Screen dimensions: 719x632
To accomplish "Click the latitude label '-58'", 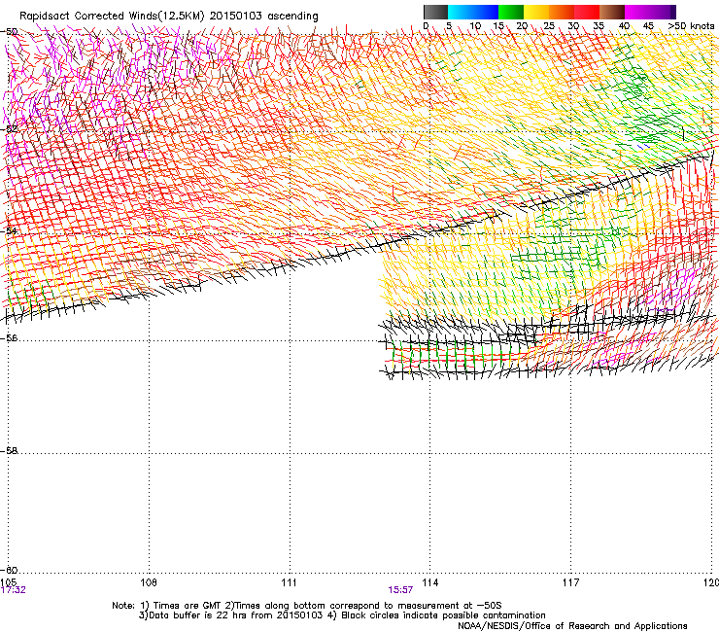I will click(10, 451).
